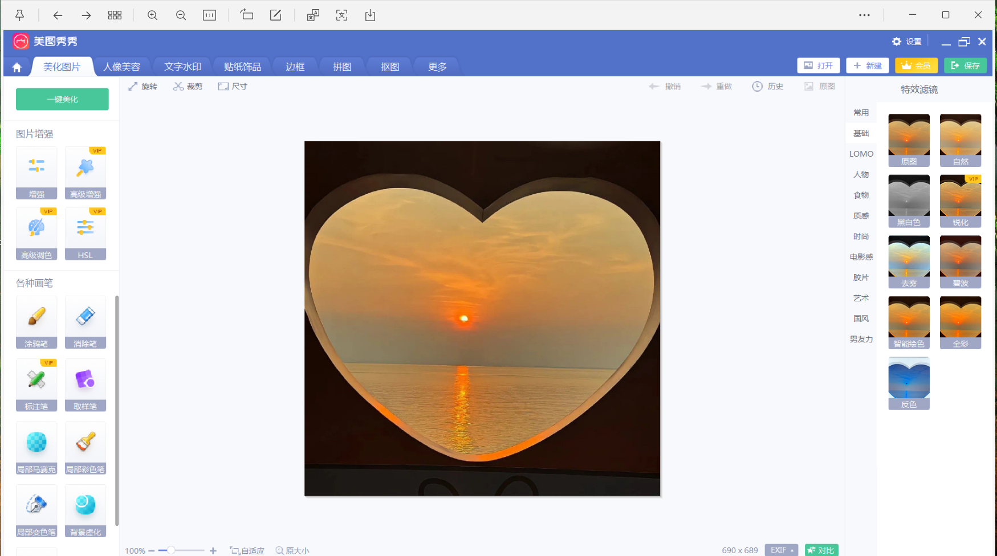Choose the 局部马赛克 mosaic tool
Viewport: 997px width, 556px height.
(x=36, y=448)
